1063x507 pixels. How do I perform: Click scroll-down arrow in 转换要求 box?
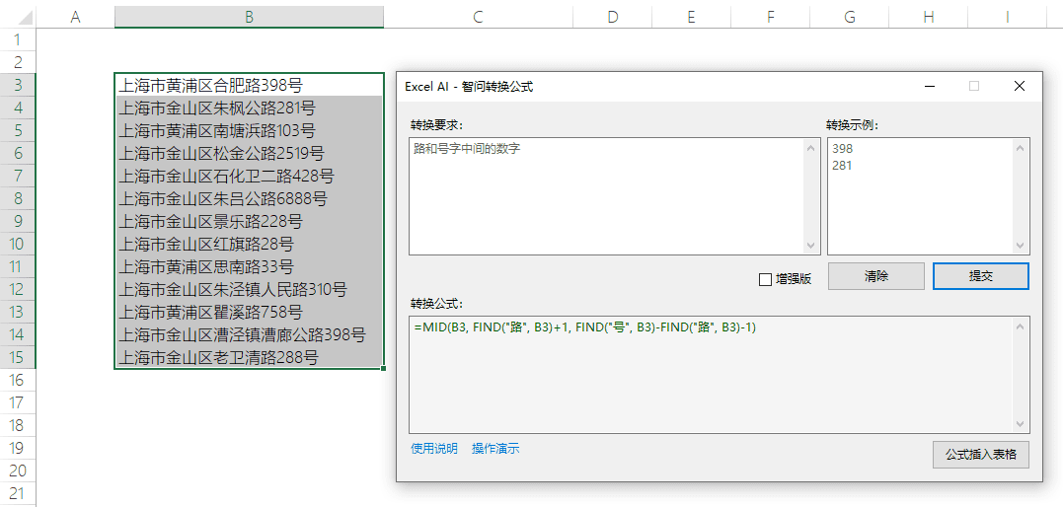tap(811, 246)
